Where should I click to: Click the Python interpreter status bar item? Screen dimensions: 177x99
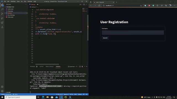pyautogui.click(x=6, y=94)
